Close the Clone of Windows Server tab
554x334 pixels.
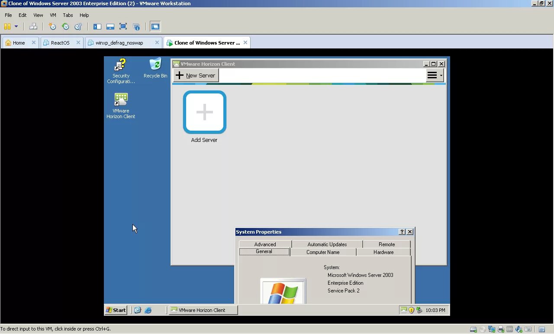coord(245,42)
